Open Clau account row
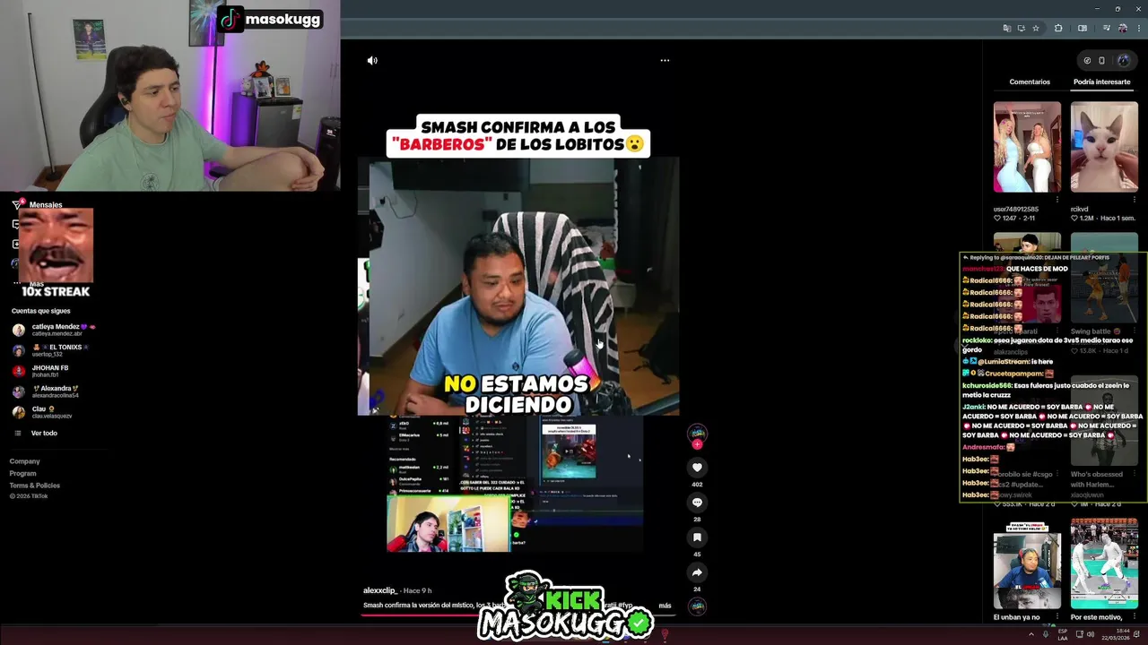 click(54, 412)
